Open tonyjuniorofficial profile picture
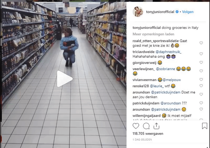The height and width of the screenshot is (148, 210). [x=138, y=12]
